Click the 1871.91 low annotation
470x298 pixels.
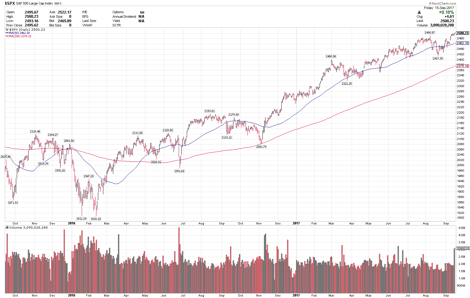13,203
